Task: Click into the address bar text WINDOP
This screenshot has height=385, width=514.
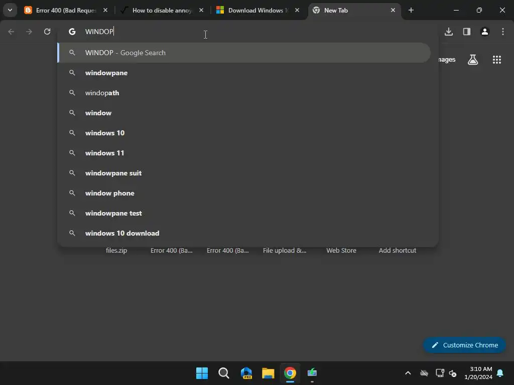Action: click(x=99, y=32)
